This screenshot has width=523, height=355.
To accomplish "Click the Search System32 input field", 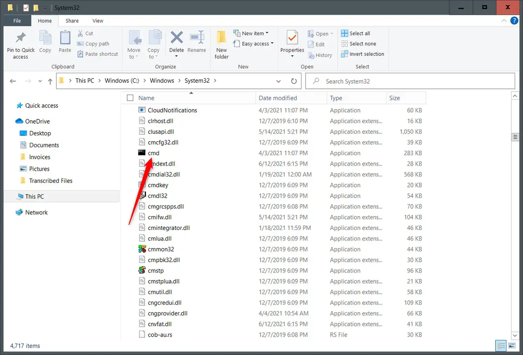I will pyautogui.click(x=410, y=81).
